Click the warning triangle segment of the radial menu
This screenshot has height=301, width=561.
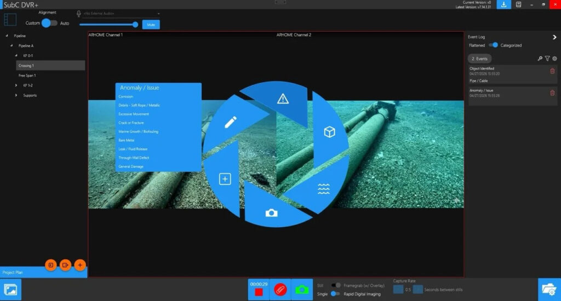[x=283, y=99]
